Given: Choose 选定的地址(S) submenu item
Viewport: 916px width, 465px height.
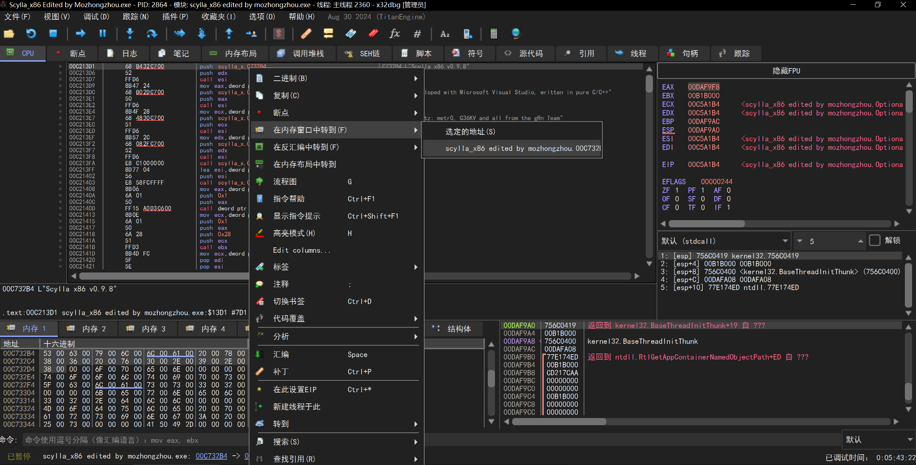Looking at the screenshot, I should [x=512, y=132].
